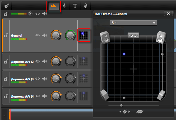Open the title creator T icon

75,6
